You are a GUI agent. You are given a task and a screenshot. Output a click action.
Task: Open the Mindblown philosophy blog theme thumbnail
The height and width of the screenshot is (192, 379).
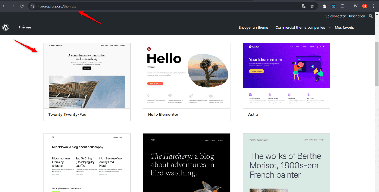[x=87, y=163]
